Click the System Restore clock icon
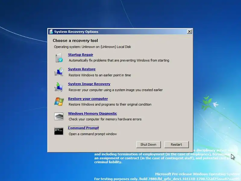Image resolution: width=241 pixels, height=181 pixels. pos(59,72)
